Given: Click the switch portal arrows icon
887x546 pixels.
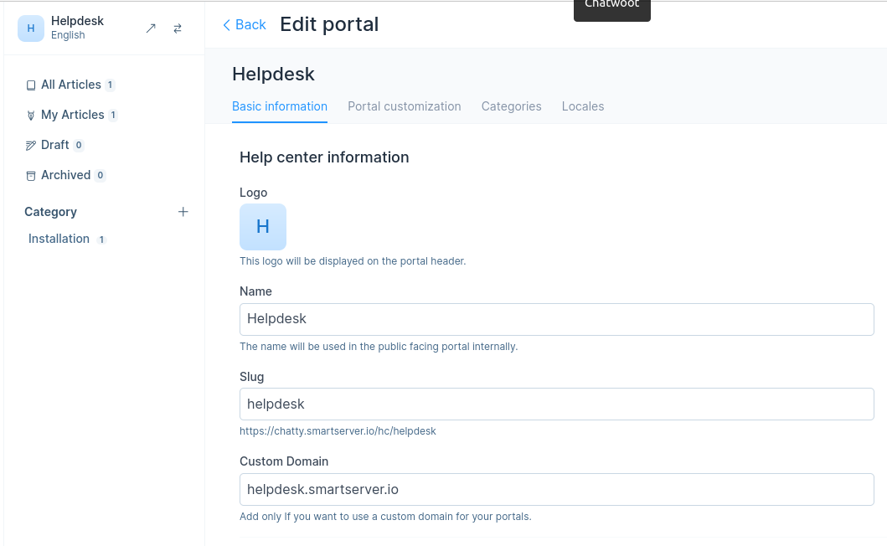Looking at the screenshot, I should click(178, 28).
